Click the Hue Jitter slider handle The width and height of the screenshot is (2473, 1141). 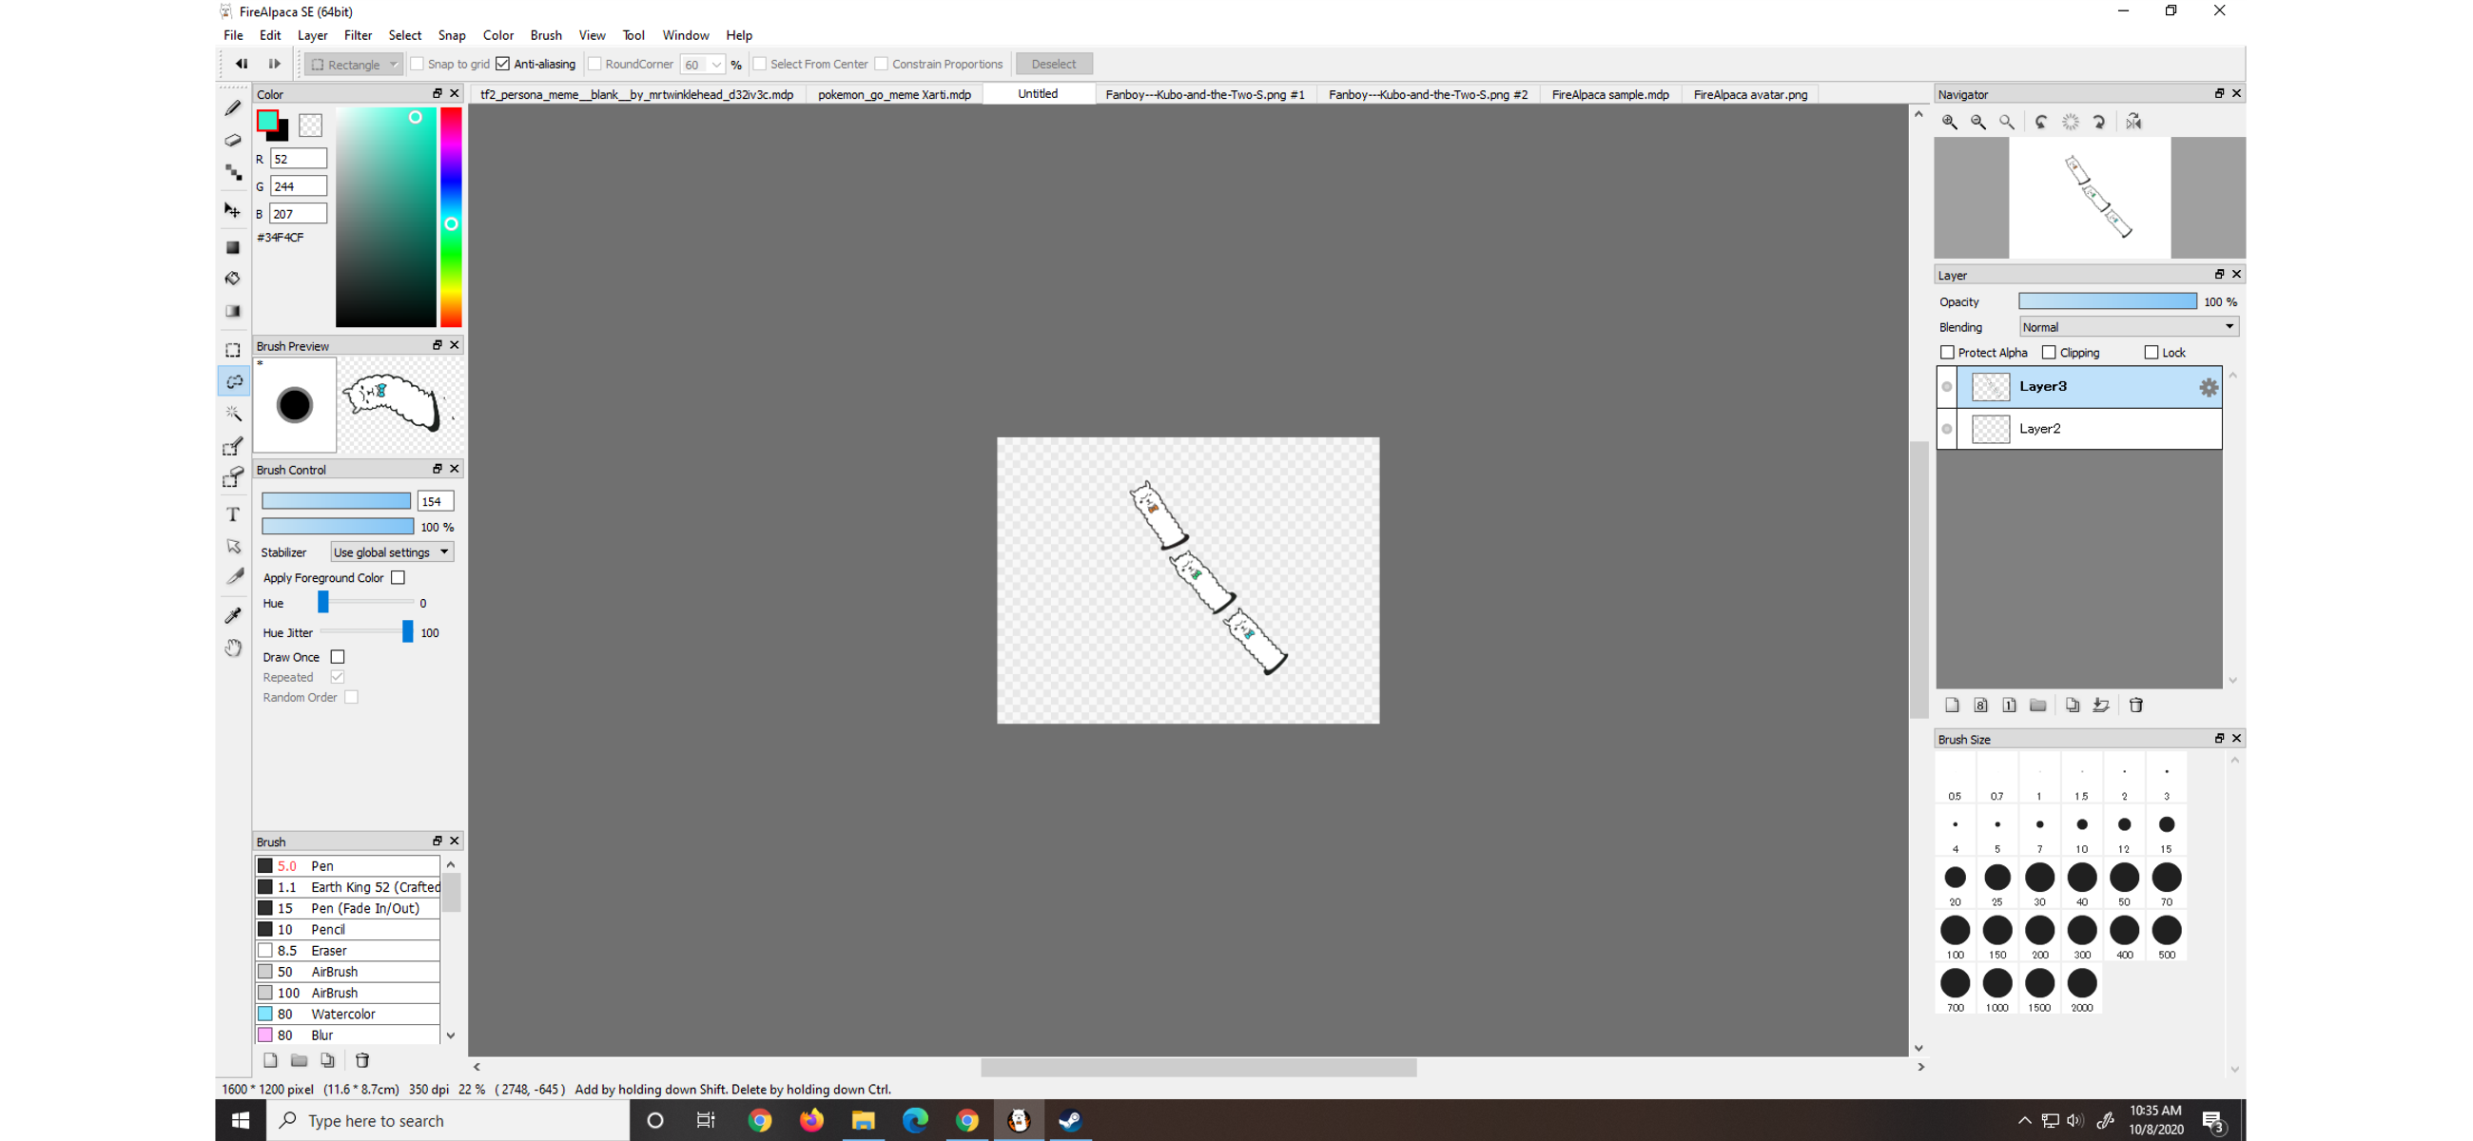click(x=407, y=631)
